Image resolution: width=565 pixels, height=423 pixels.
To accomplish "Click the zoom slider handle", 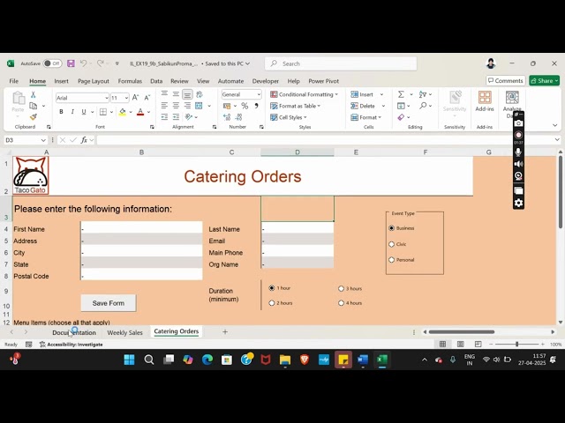I will click(x=516, y=345).
